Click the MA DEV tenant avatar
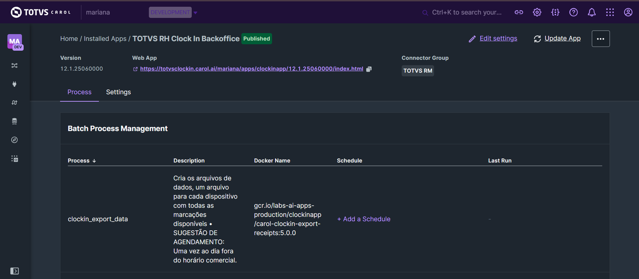 coord(15,42)
